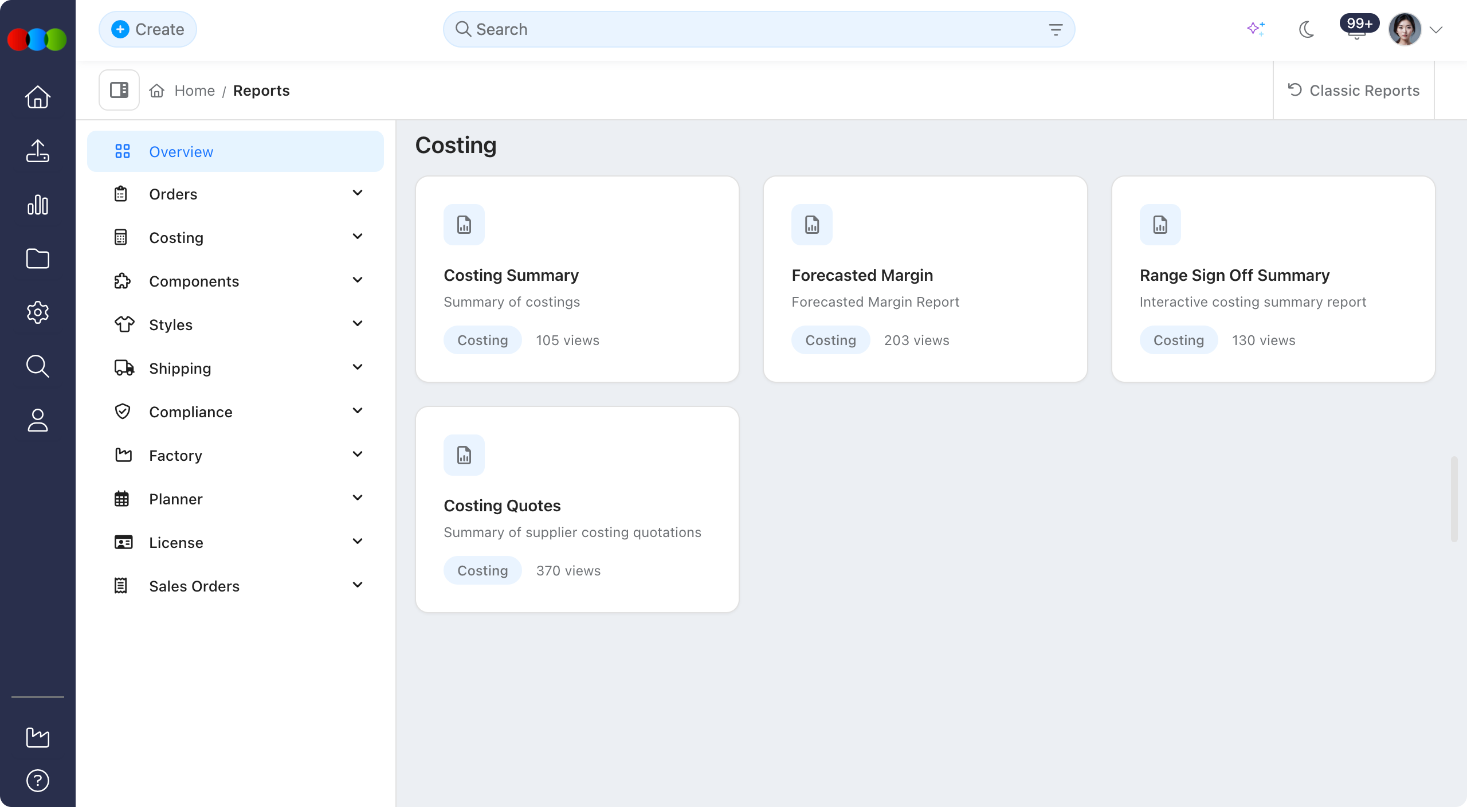Expand the Components section chevron

click(x=358, y=280)
